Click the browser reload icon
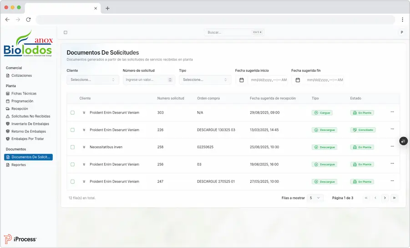Viewport: 410px width, 248px height. [28, 20]
